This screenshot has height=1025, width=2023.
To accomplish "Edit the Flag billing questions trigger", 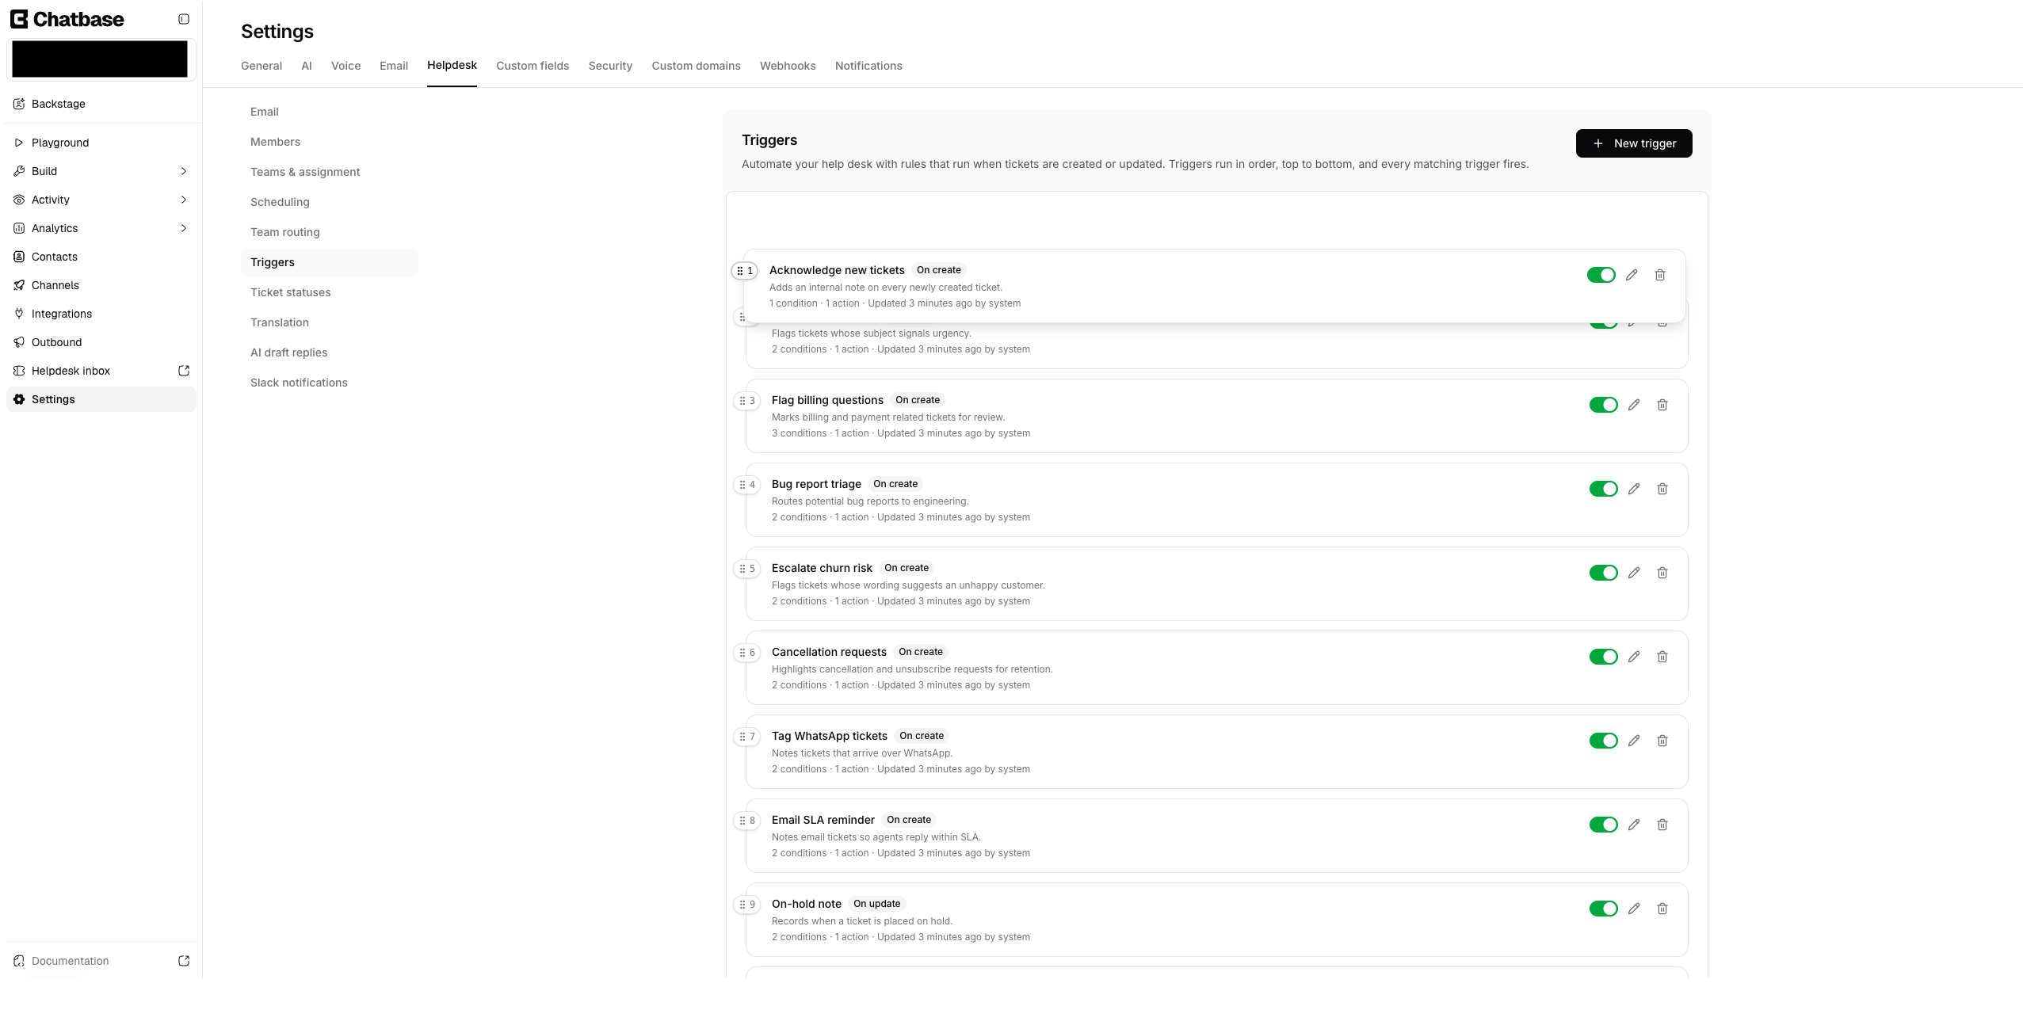I will [x=1634, y=405].
